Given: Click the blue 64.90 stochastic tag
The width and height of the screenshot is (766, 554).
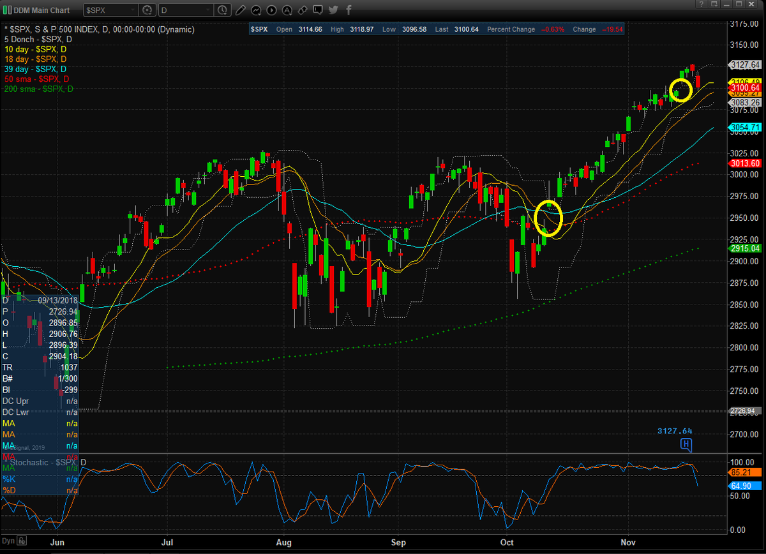Looking at the screenshot, I should [x=746, y=486].
